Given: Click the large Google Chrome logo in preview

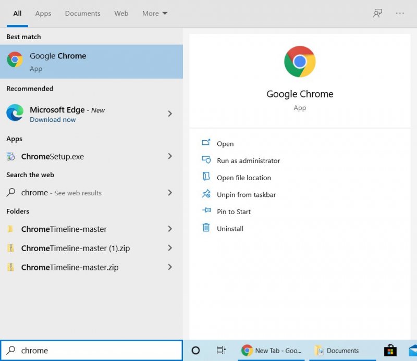Looking at the screenshot, I should click(x=300, y=61).
